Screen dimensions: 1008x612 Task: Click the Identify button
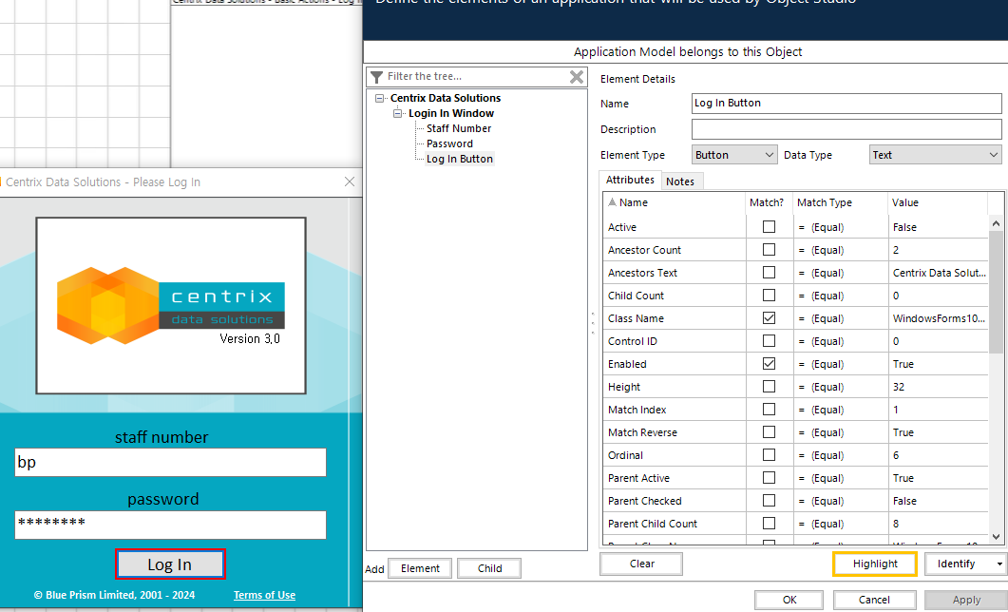[x=956, y=564]
